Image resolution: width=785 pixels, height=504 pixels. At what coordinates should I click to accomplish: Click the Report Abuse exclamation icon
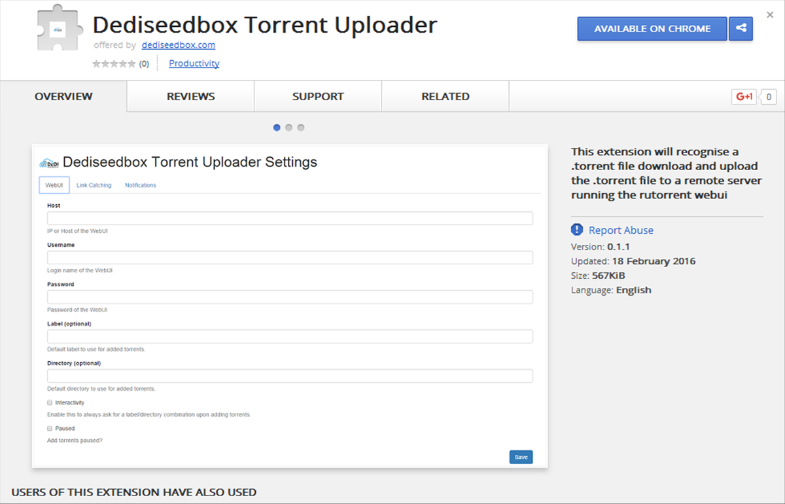click(x=576, y=230)
